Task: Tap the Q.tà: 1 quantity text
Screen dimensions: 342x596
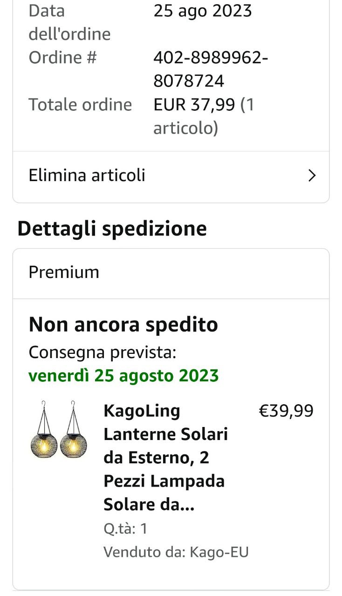Action: (125, 528)
